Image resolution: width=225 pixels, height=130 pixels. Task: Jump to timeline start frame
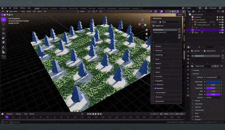click(88, 114)
